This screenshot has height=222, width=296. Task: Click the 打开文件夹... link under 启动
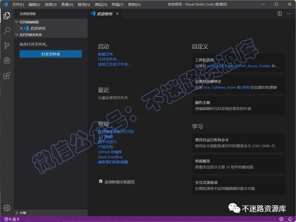coord(108,59)
